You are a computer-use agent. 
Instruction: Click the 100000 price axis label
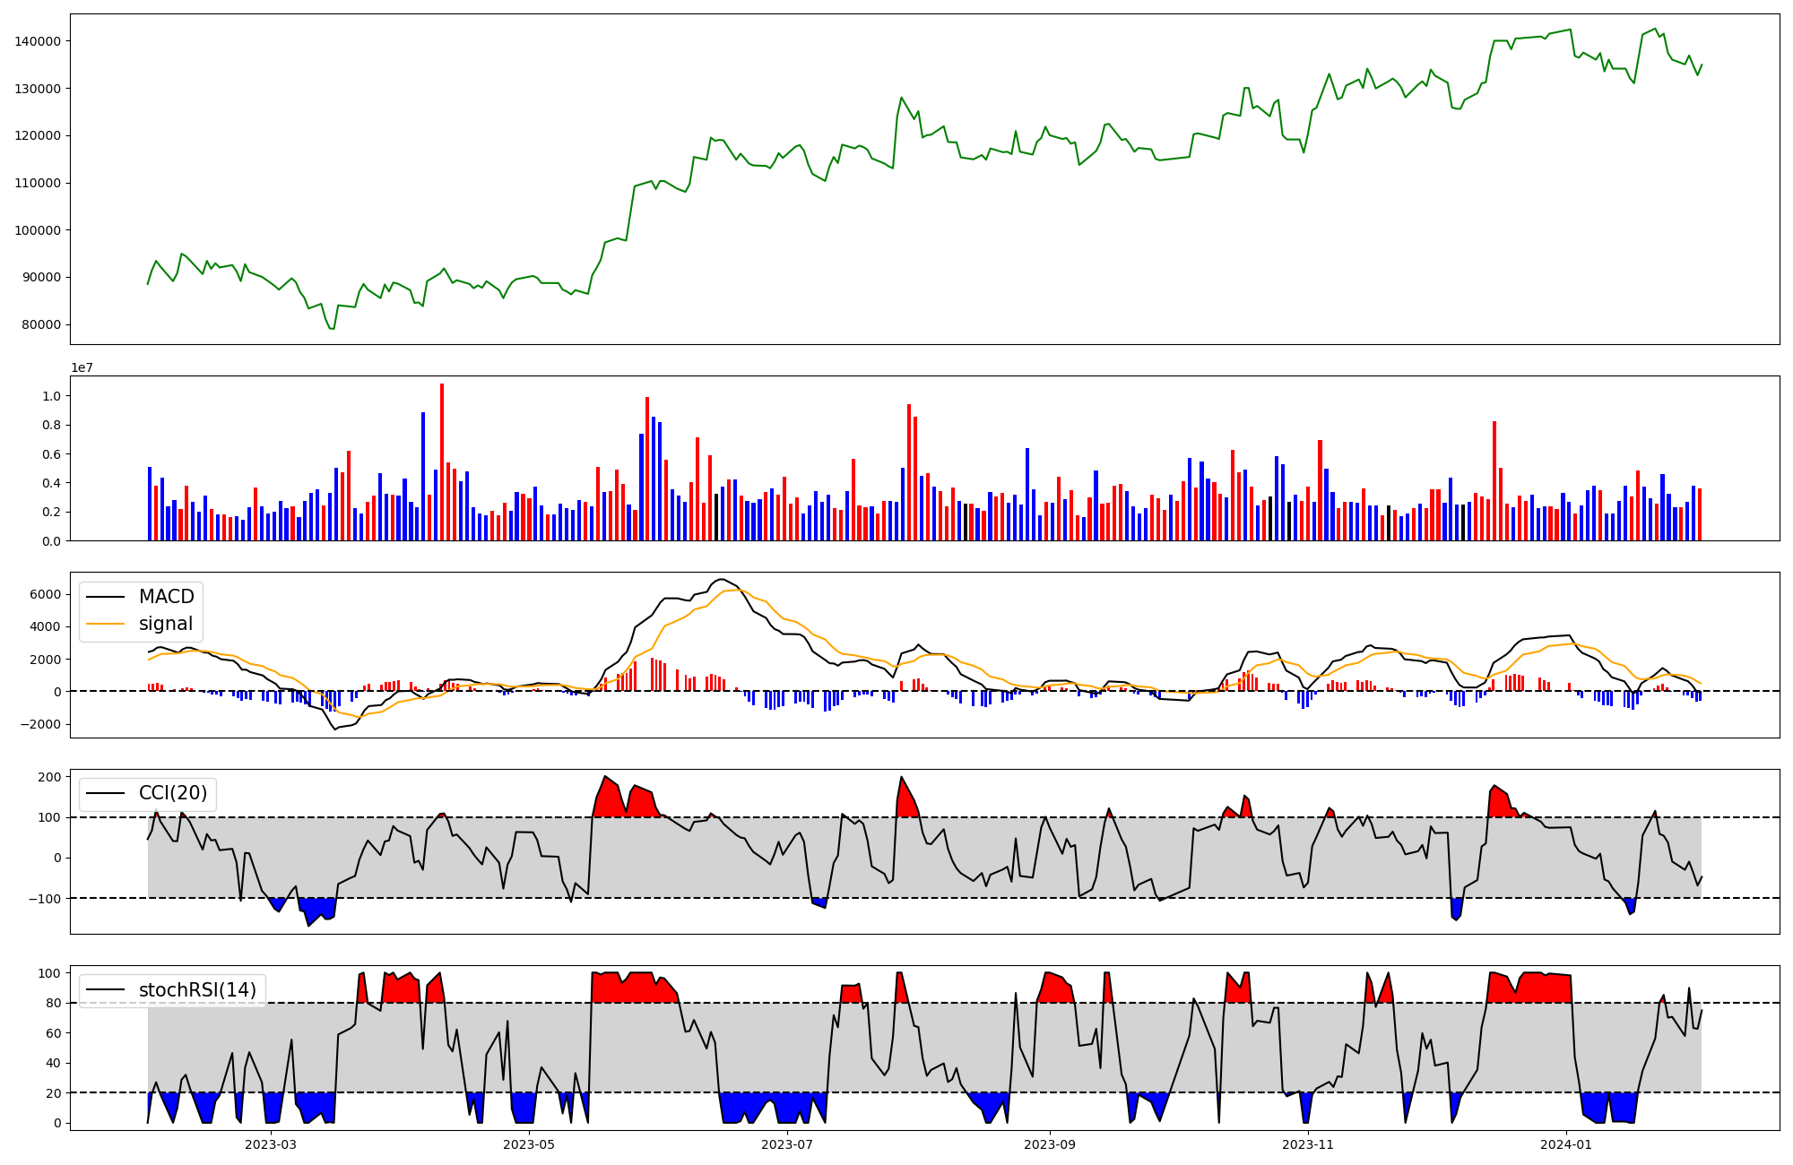[38, 230]
